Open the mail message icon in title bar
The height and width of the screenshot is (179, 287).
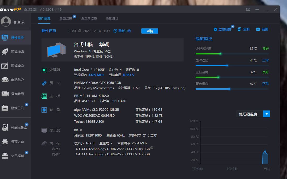[248, 9]
